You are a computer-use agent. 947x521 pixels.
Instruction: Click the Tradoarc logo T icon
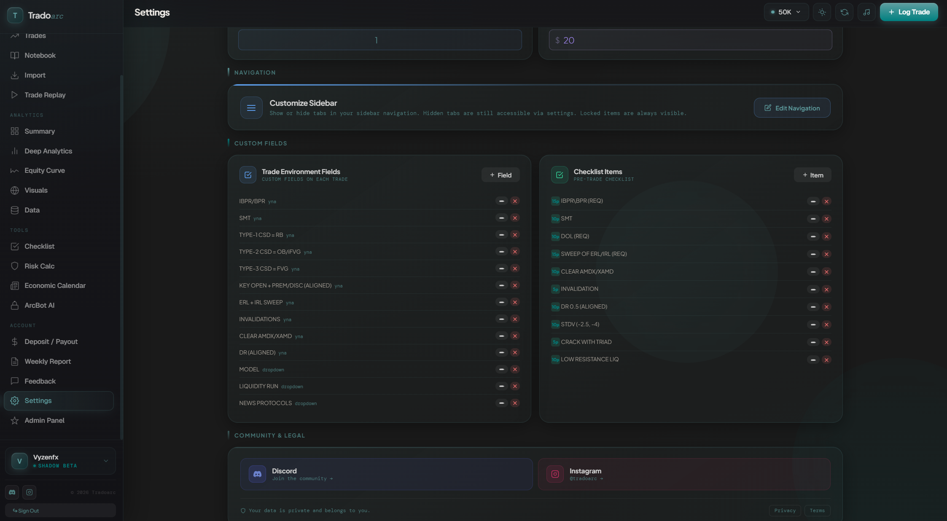pos(15,16)
